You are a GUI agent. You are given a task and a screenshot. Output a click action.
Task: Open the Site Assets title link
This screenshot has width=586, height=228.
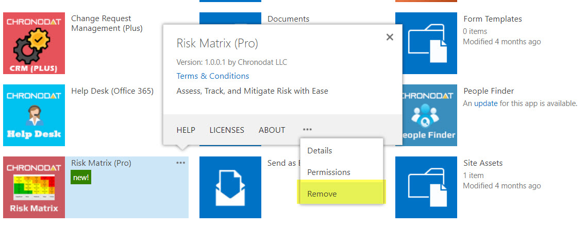pos(483,163)
